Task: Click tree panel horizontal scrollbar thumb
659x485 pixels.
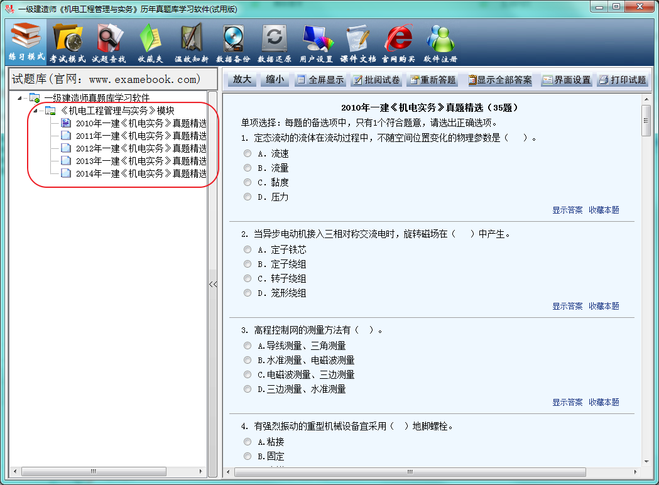Action: (94, 472)
